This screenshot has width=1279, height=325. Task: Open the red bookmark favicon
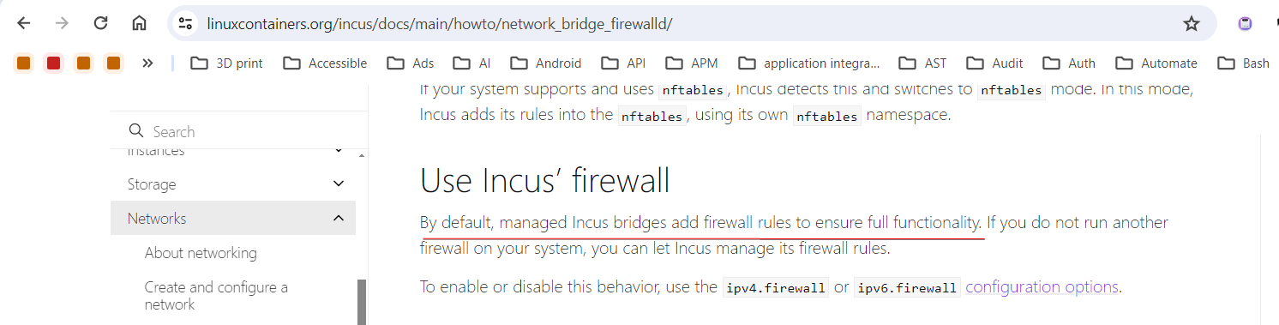(x=53, y=63)
